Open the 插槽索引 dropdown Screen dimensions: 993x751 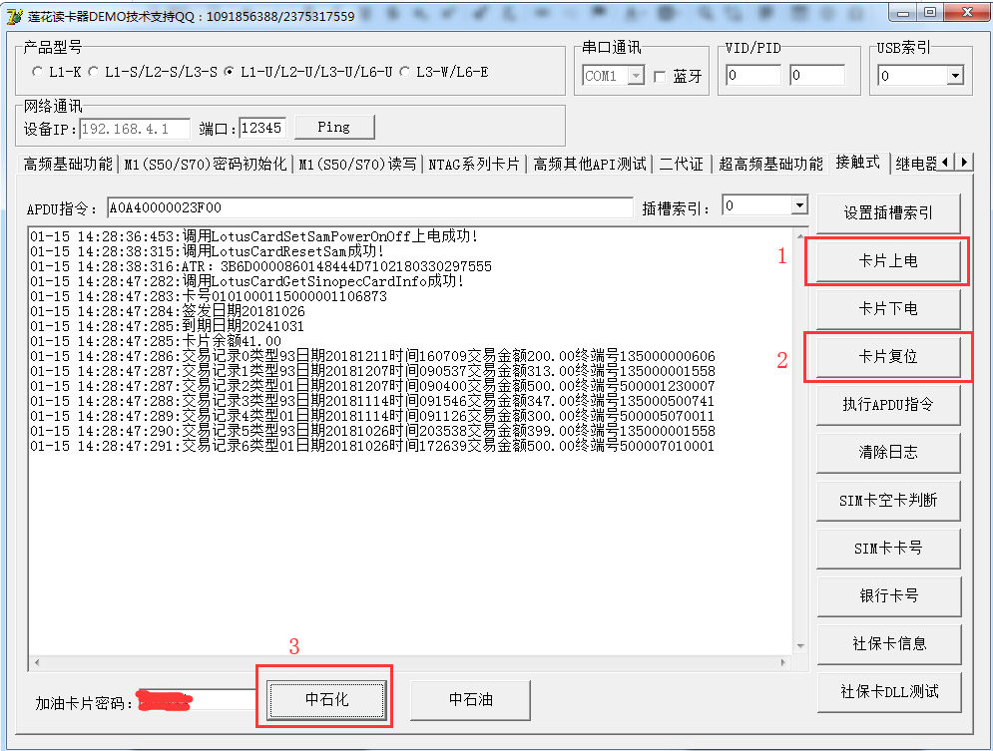click(x=799, y=205)
